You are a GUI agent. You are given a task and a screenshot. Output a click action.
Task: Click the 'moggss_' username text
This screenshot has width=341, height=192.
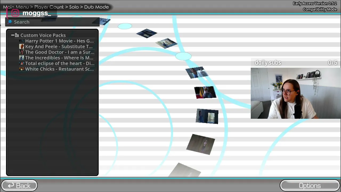[x=36, y=13]
